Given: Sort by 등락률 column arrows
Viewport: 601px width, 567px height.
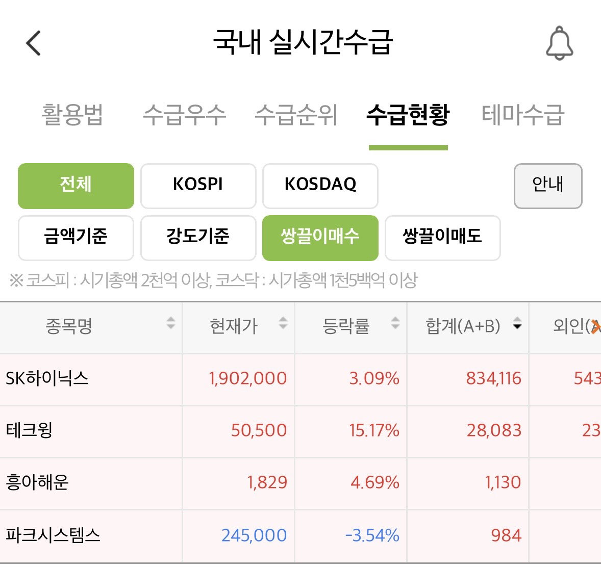Looking at the screenshot, I should [395, 323].
